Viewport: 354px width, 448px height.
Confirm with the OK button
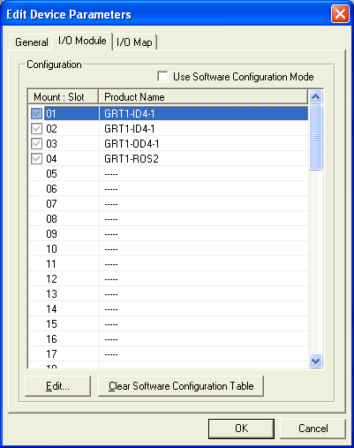[241, 429]
